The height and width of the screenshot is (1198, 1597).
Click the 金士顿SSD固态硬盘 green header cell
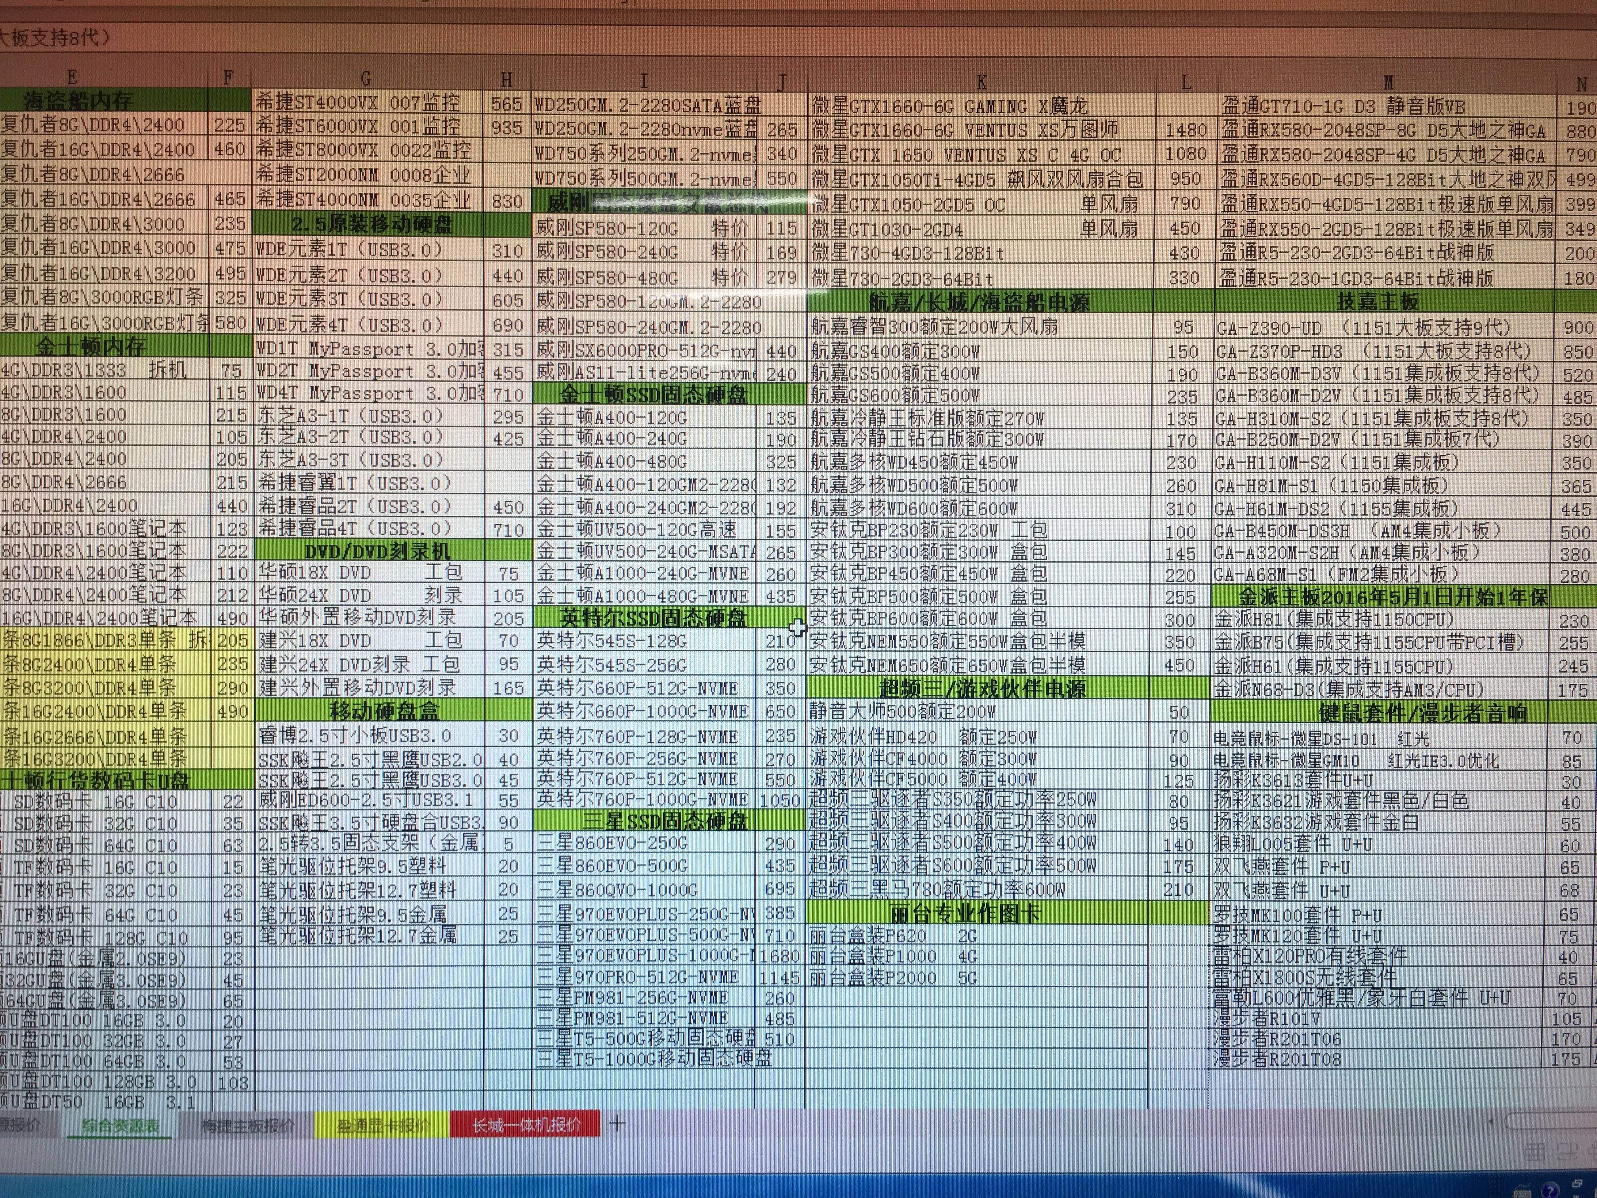coord(653,394)
